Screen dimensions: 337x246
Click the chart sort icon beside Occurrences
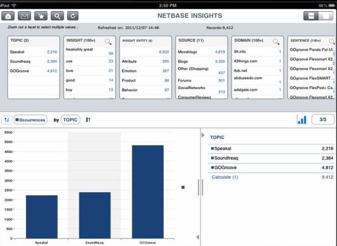(x=7, y=120)
